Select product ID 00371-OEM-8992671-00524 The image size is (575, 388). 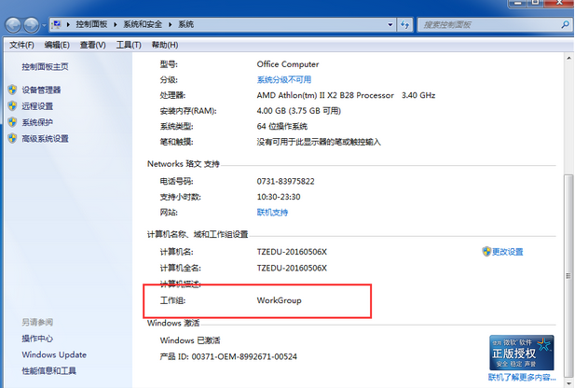[x=244, y=356]
